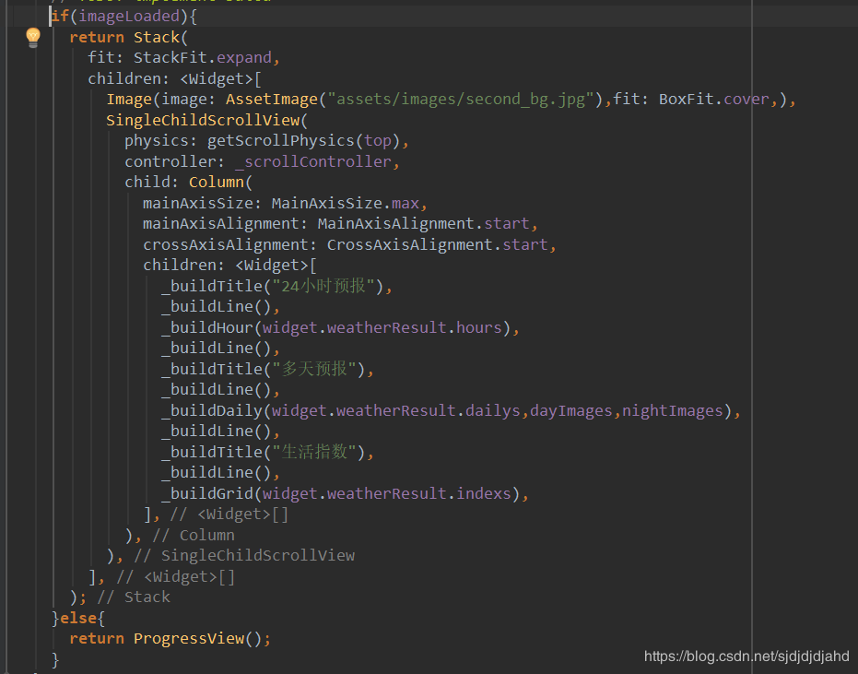Click the '// SingleChildScrollView' closing label
Screen dimensions: 858x674
click(x=244, y=556)
